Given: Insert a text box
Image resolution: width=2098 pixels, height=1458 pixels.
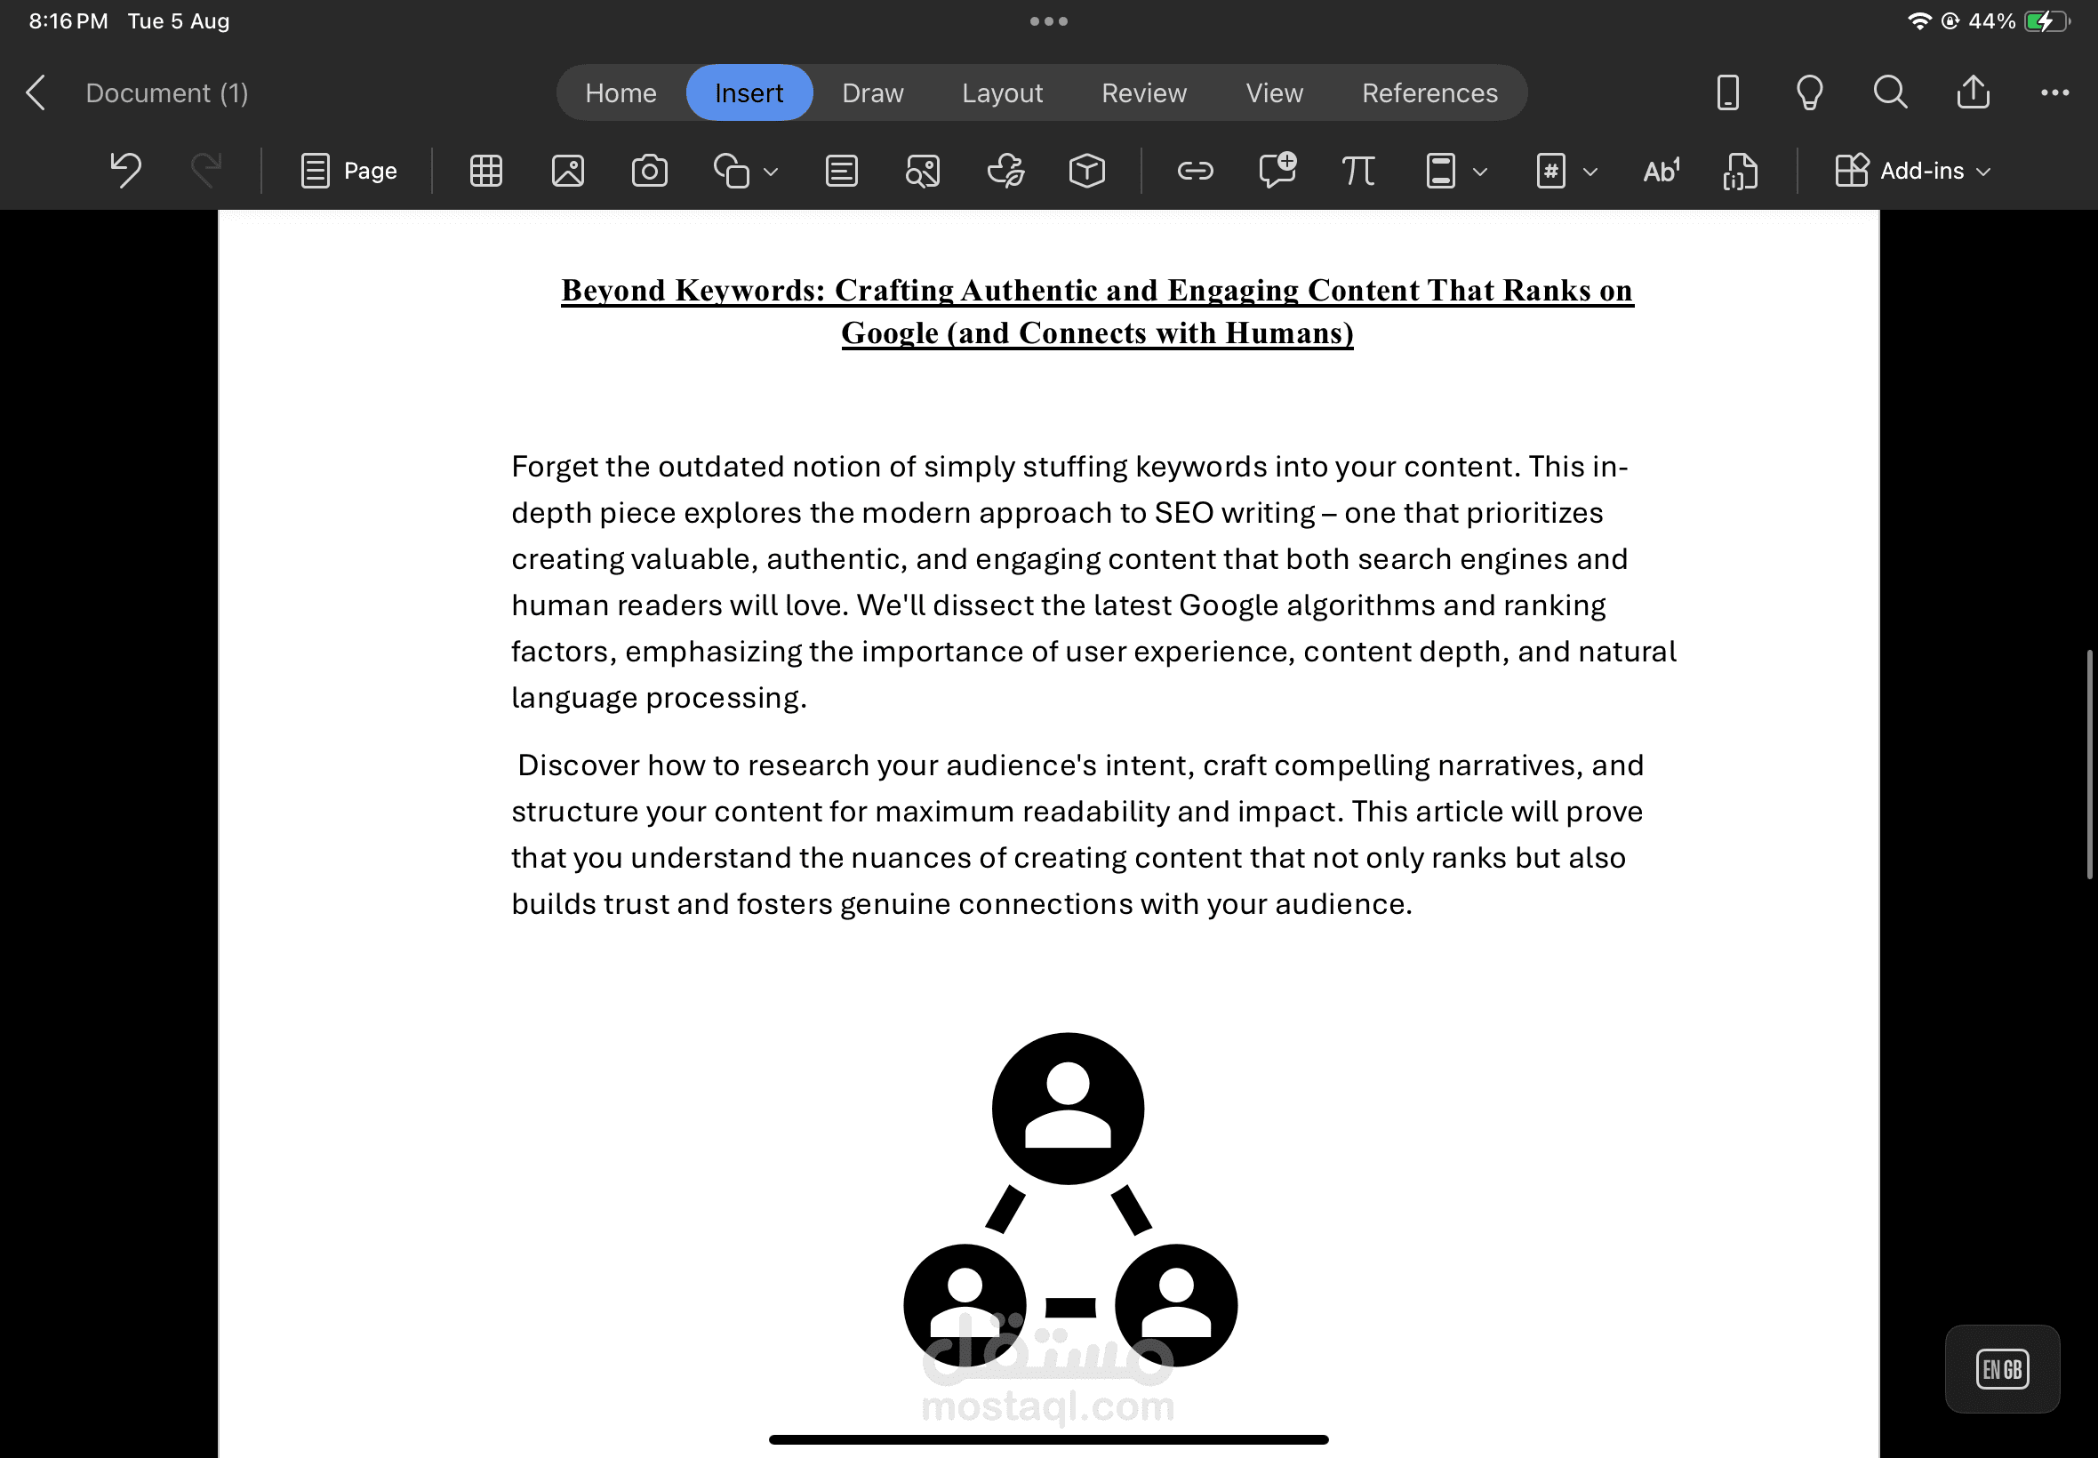Looking at the screenshot, I should pyautogui.click(x=841, y=171).
